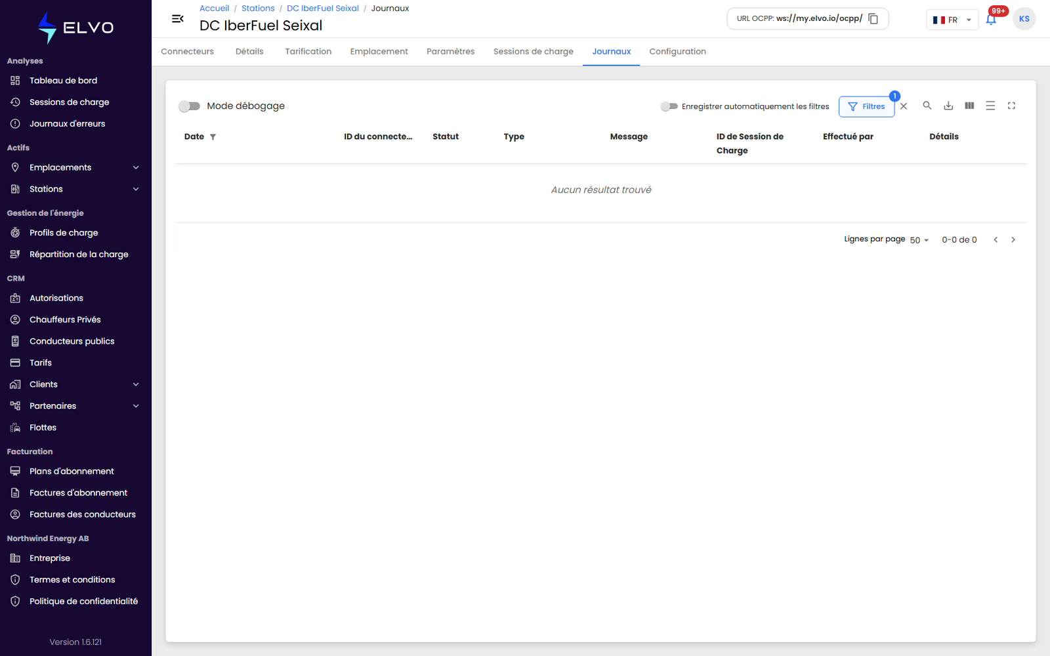This screenshot has width=1050, height=656.
Task: Toggle Enregistrer automatiquement les filtres
Action: [669, 106]
